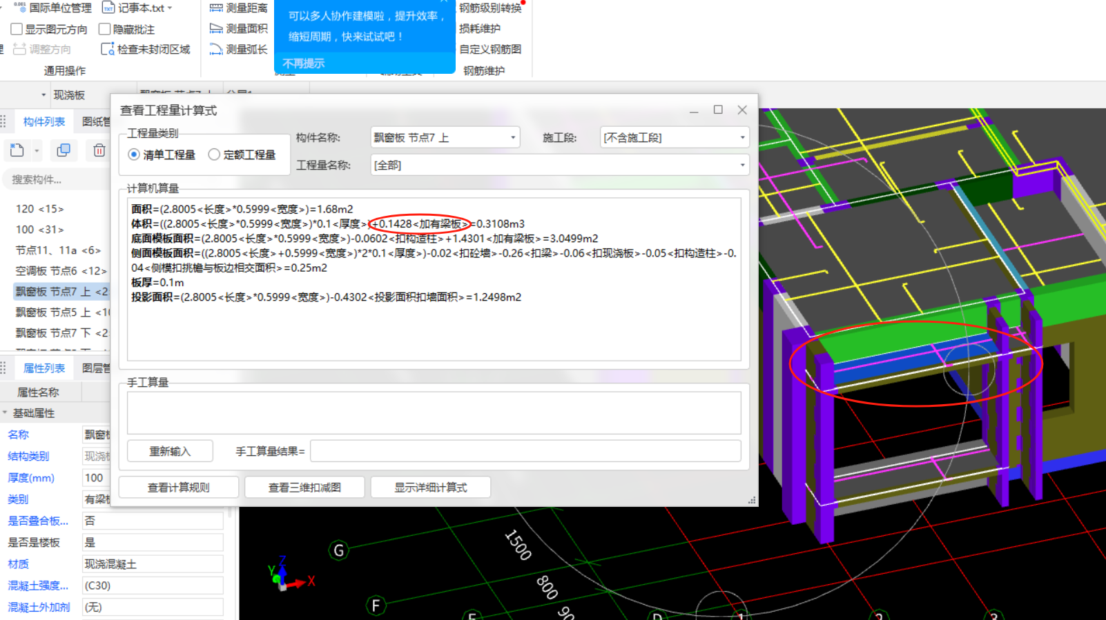This screenshot has width=1106, height=620.
Task: Click 钢筋级别转换 menu item
Action: click(490, 8)
